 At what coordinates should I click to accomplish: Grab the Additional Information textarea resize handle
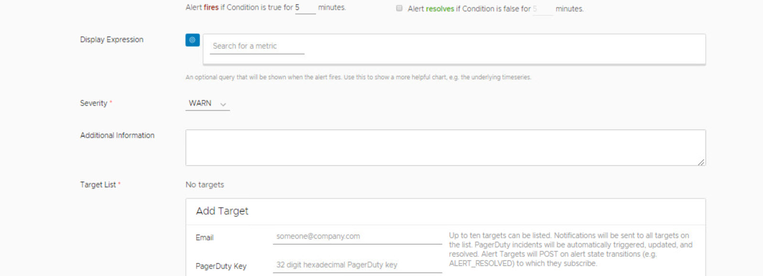[x=701, y=162]
